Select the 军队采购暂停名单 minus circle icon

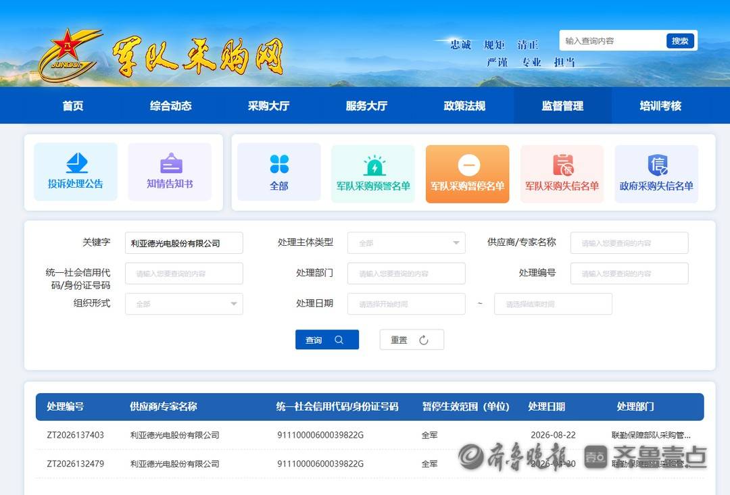[x=469, y=165]
